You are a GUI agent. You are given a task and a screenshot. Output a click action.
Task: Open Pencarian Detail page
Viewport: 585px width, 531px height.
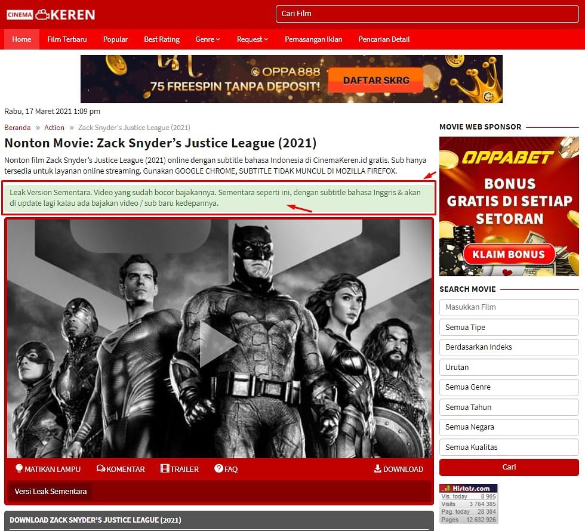(x=384, y=39)
